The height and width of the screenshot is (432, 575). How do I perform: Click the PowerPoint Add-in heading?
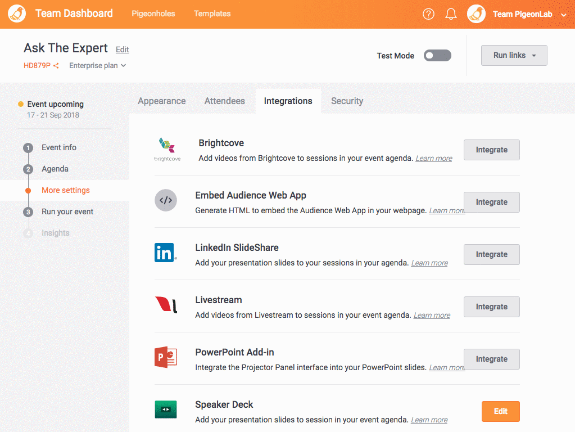[x=235, y=352]
